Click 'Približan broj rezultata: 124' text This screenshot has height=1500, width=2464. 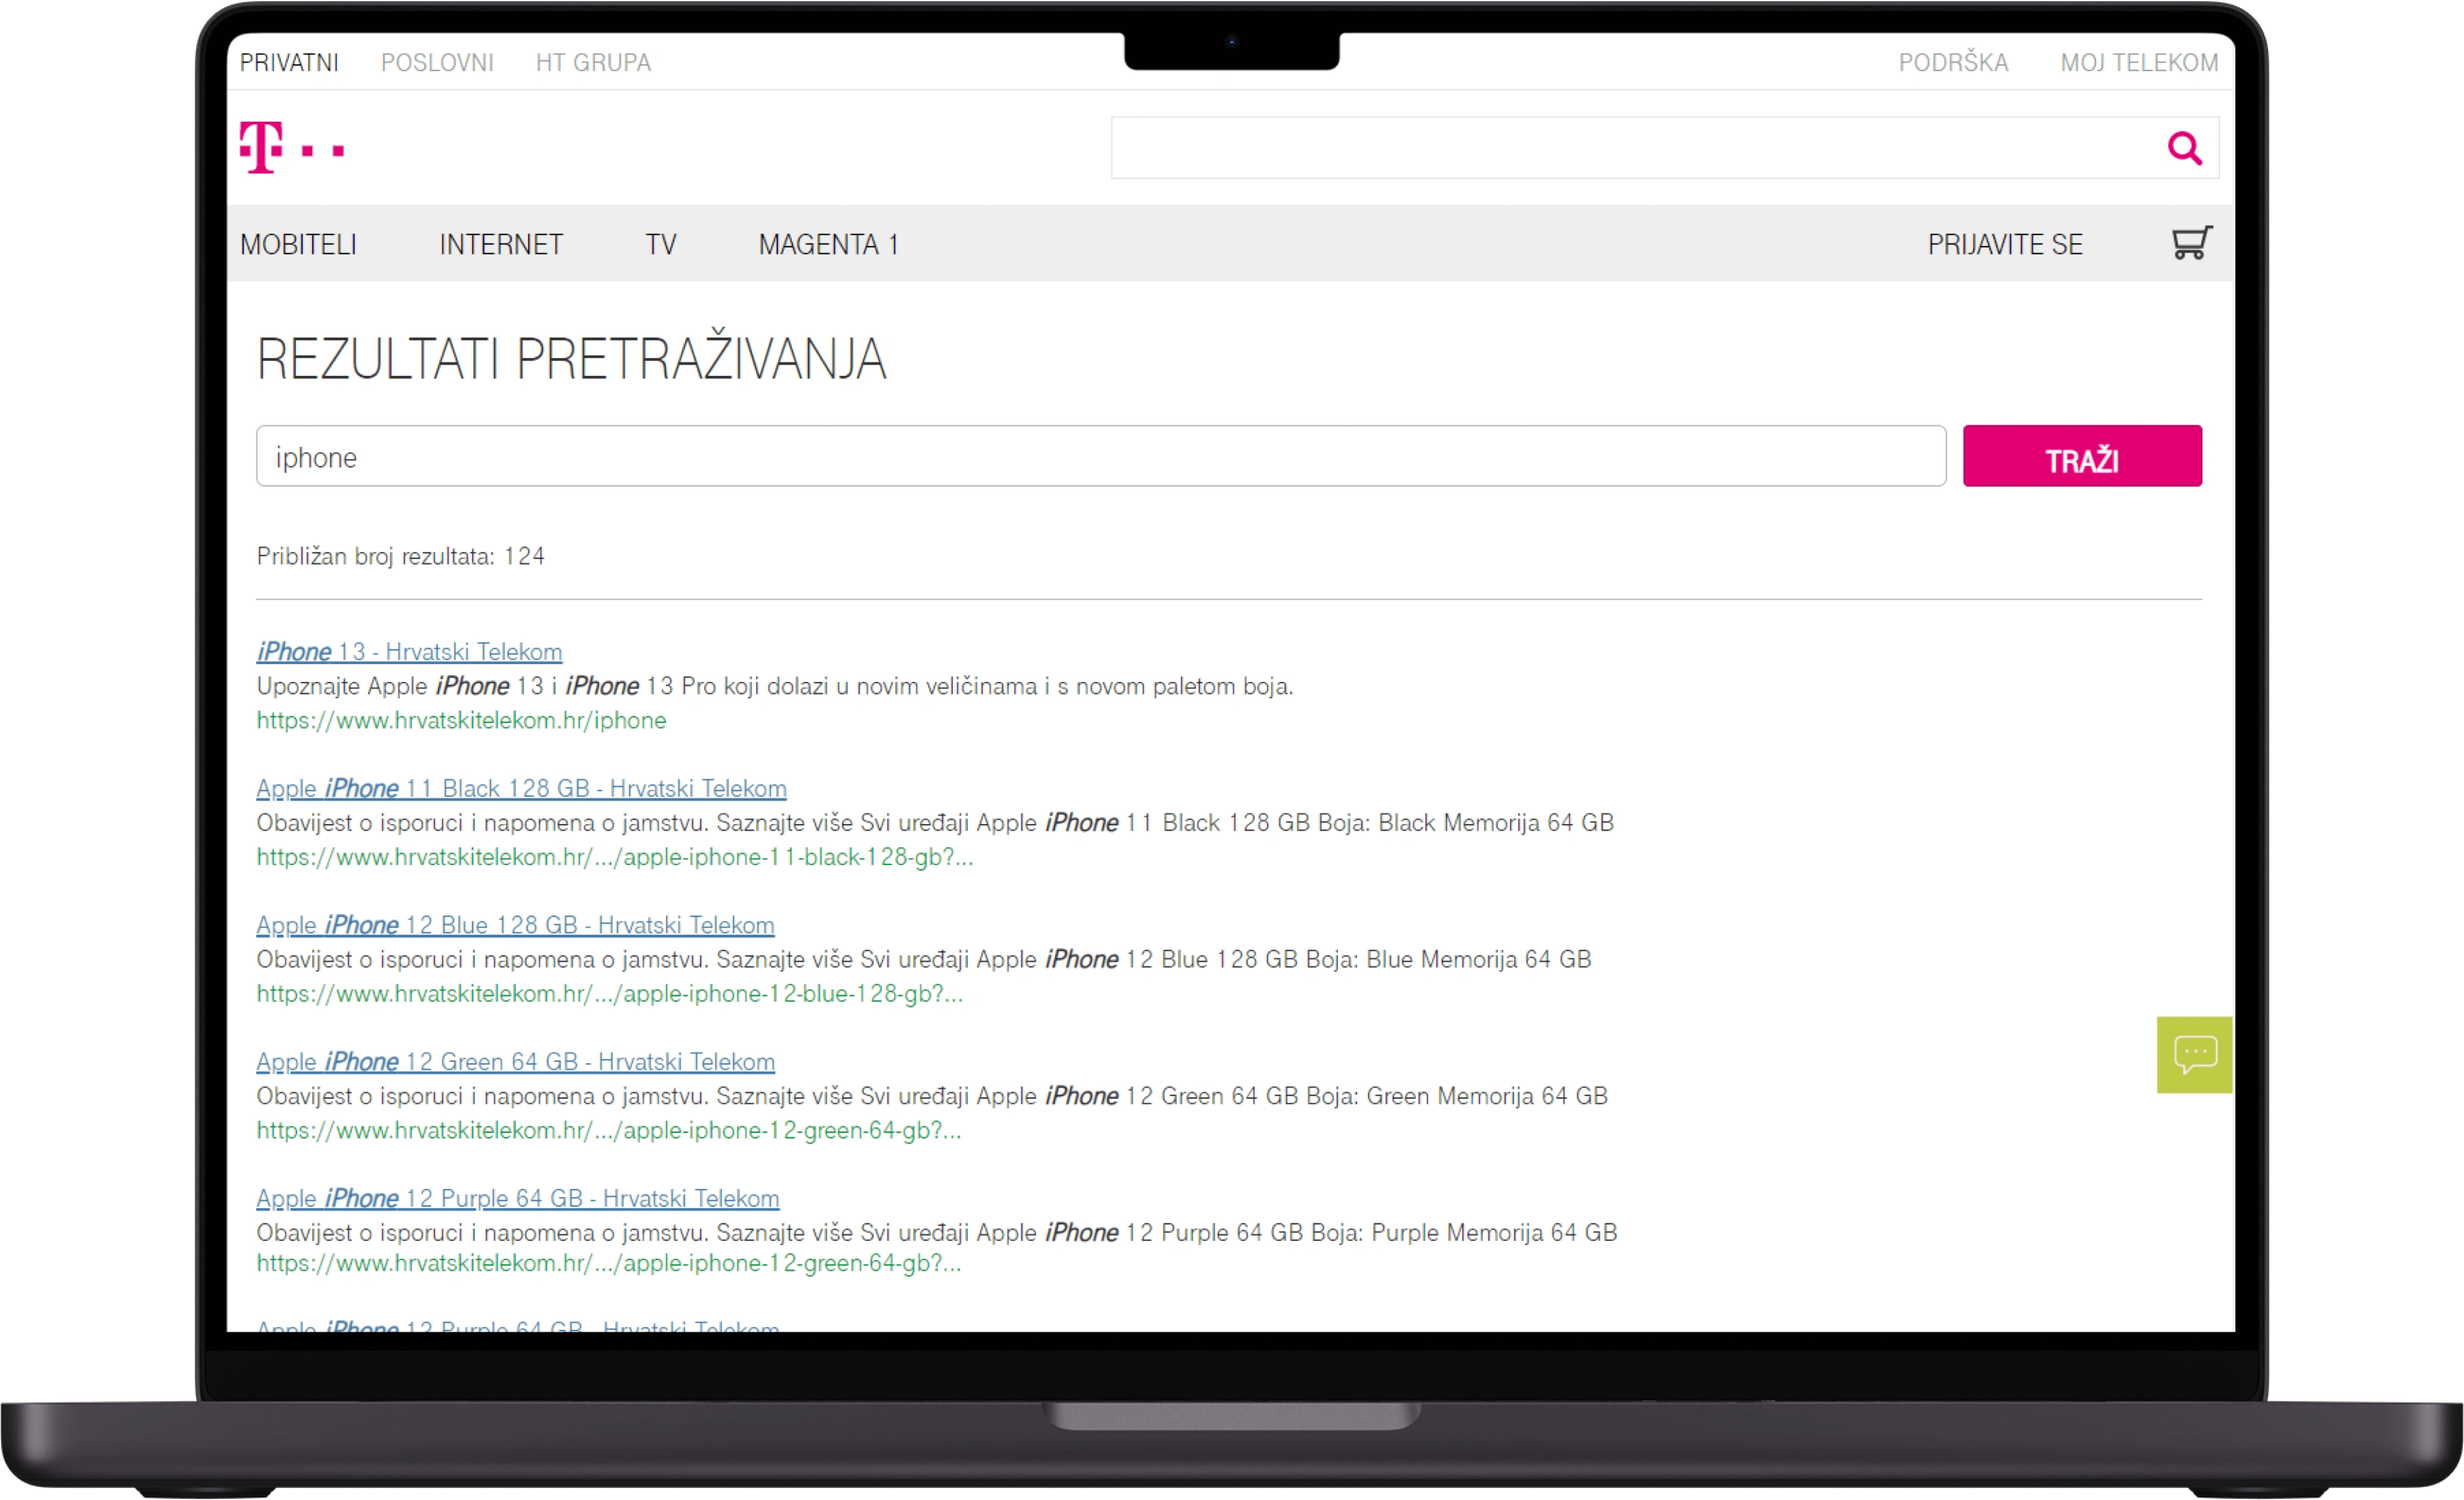[401, 557]
